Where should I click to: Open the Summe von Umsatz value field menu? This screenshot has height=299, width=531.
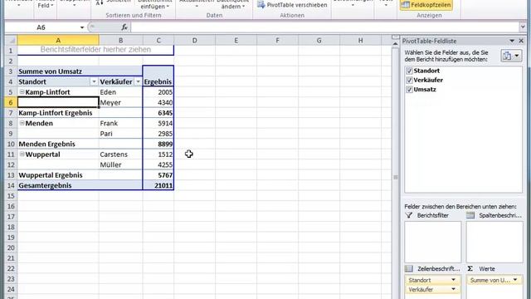pos(515,280)
